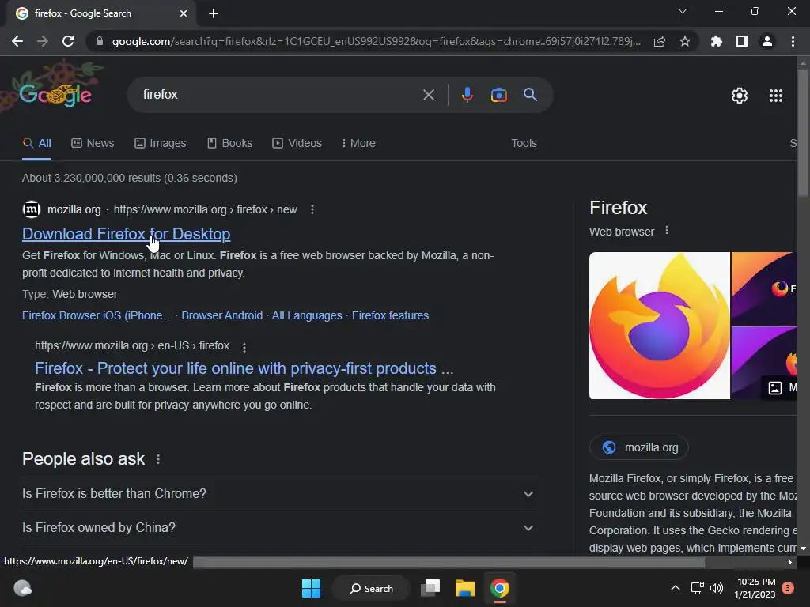Viewport: 810px width, 607px height.
Task: Clear the search box with X icon
Action: (429, 95)
